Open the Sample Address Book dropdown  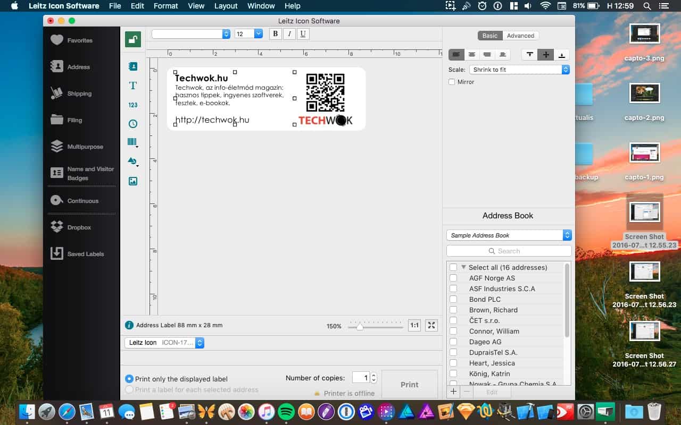click(x=509, y=235)
